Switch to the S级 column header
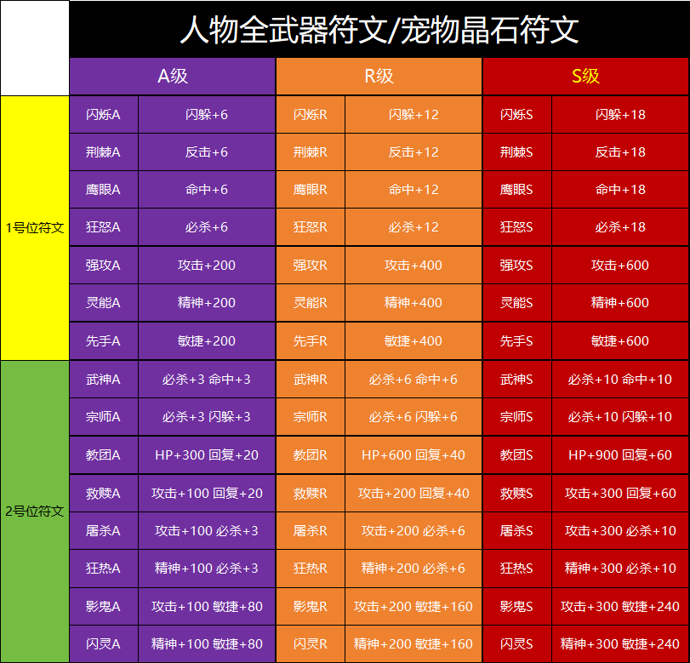This screenshot has height=663, width=690. click(586, 77)
